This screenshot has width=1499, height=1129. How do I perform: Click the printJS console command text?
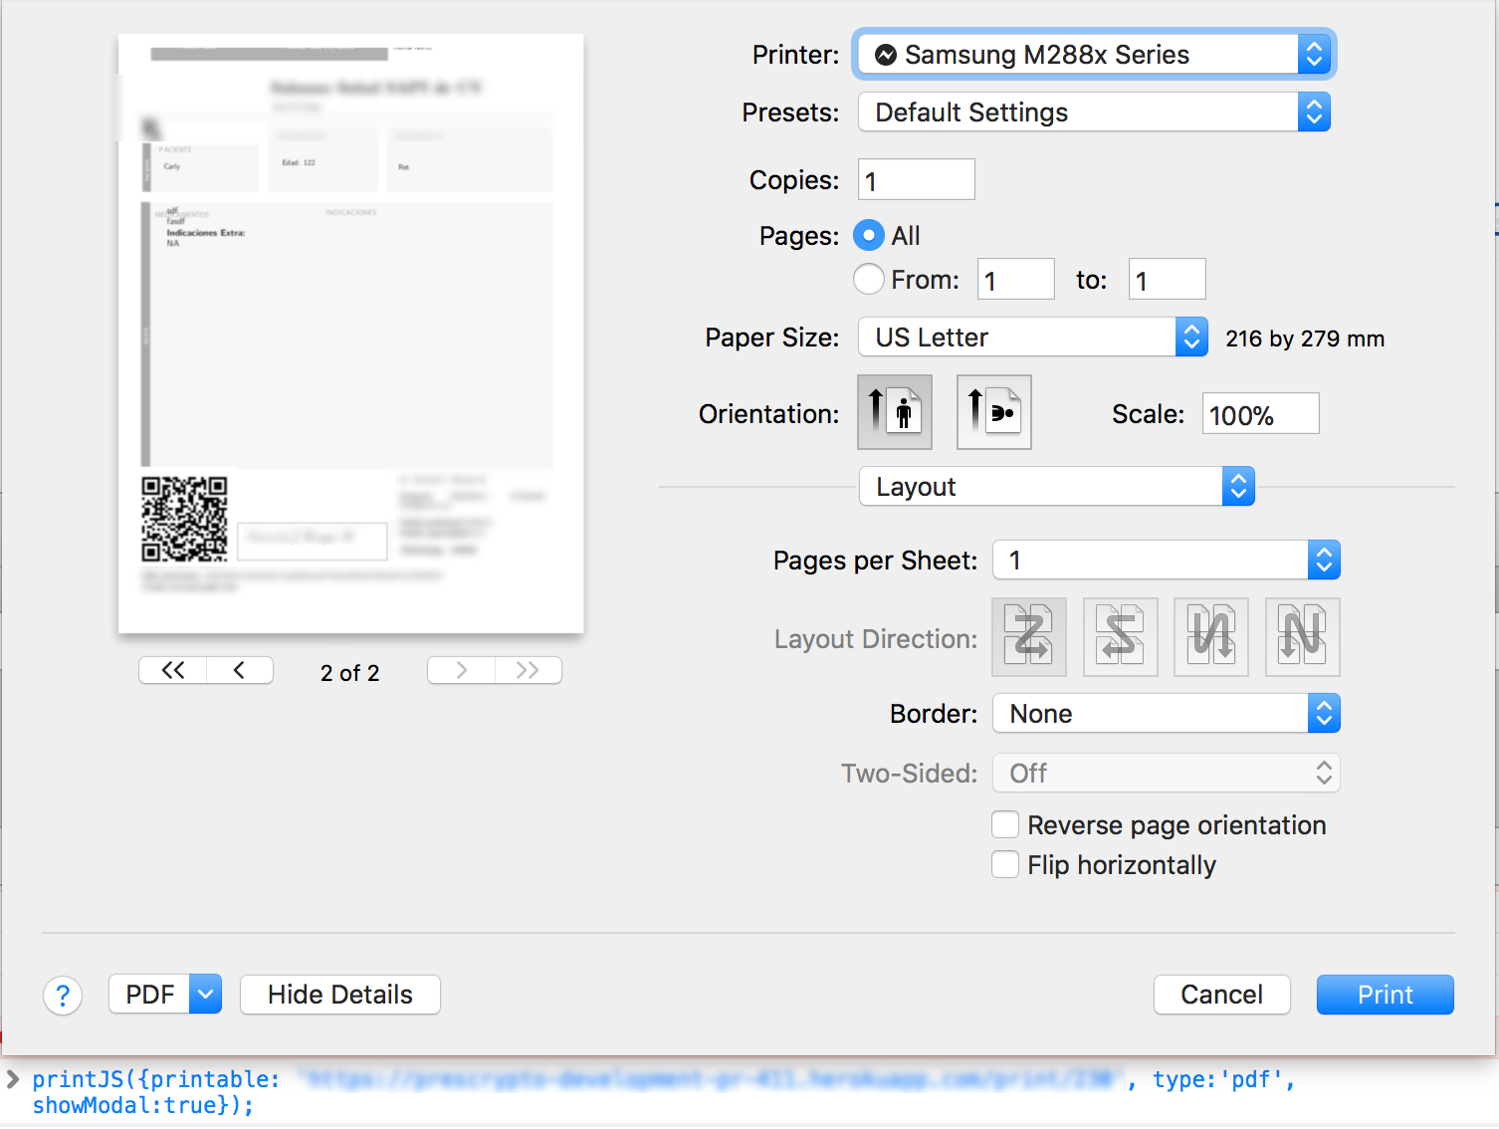point(663,1092)
